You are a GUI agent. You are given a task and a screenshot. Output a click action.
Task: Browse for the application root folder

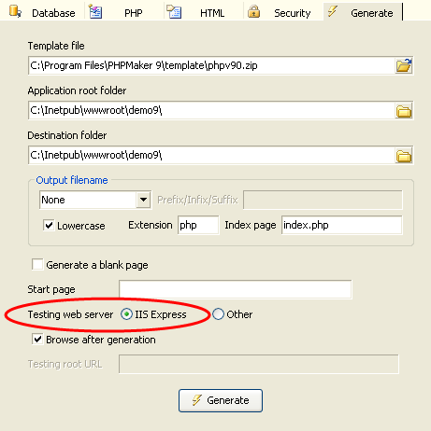404,111
